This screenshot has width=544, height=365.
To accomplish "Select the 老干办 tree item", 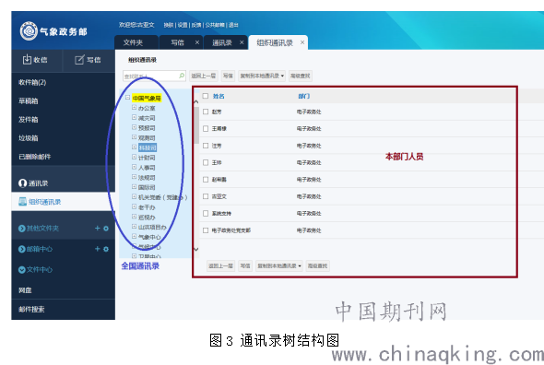I will (x=147, y=207).
